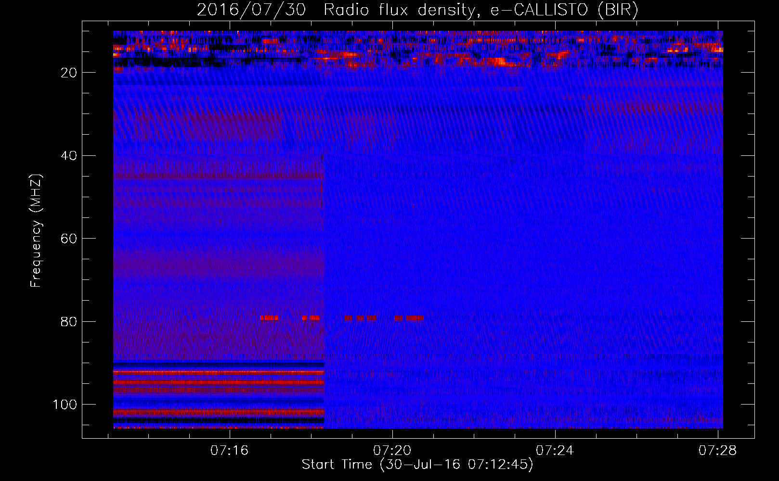
Task: Click the 07:16 time tick label
Action: pyautogui.click(x=230, y=450)
